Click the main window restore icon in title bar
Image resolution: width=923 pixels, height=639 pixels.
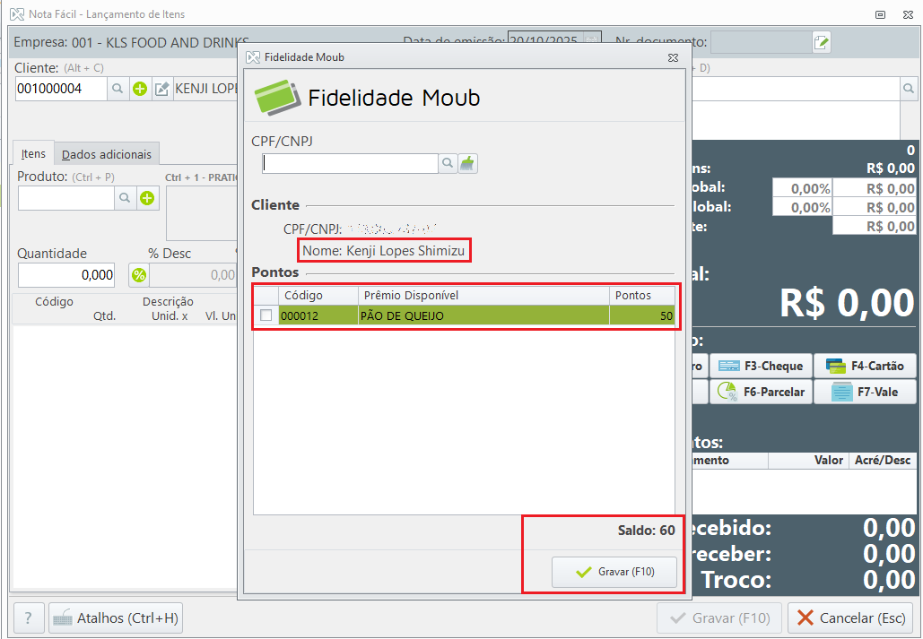coord(881,14)
